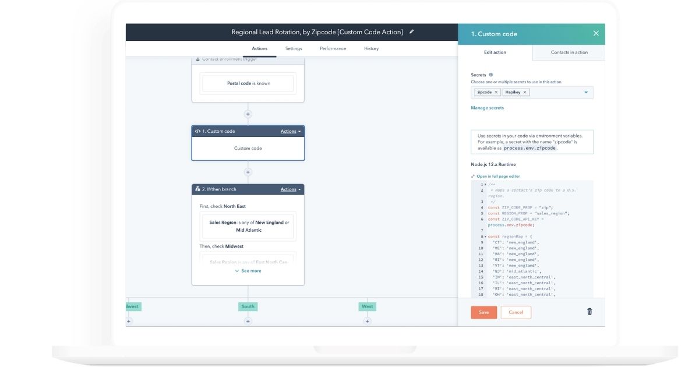
Task: Remove the Hapikey secret tag
Action: tap(524, 92)
